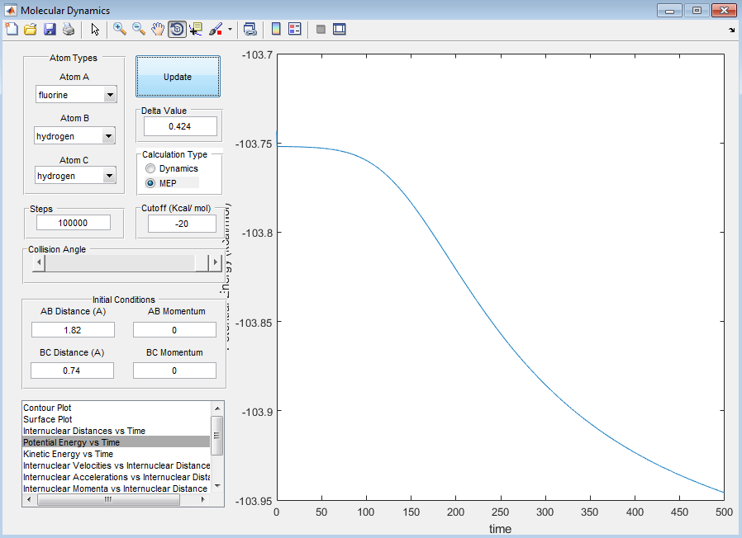Select the Pan hand tool

(158, 30)
